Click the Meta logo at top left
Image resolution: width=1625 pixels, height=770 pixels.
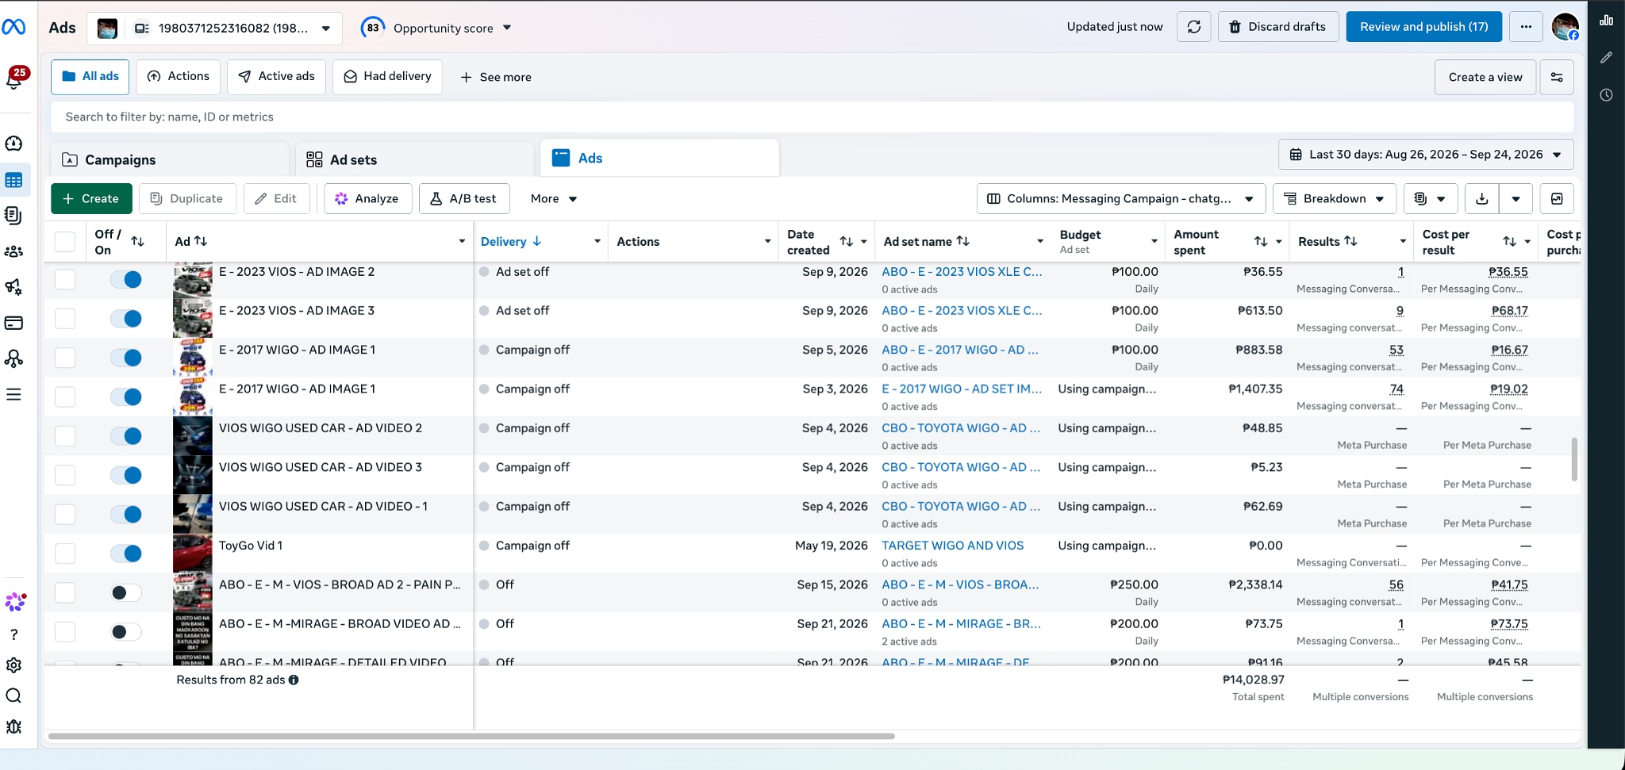point(13,27)
